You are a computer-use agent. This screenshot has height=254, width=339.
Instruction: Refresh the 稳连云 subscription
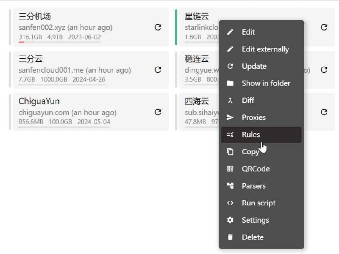click(324, 69)
